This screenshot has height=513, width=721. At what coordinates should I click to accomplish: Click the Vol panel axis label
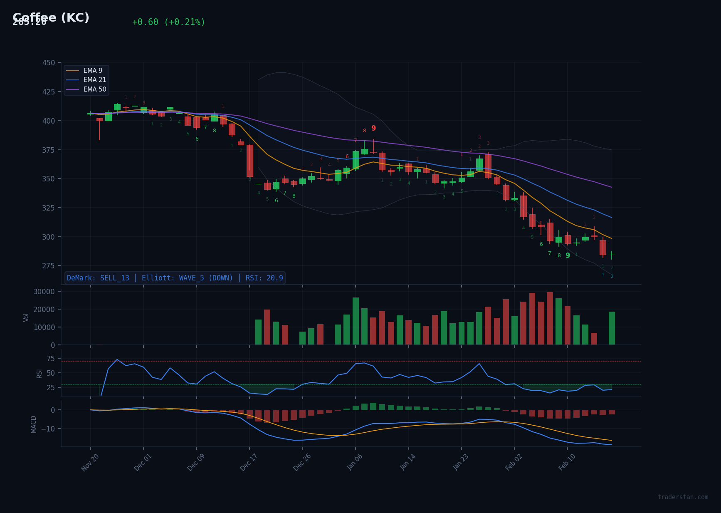26,317
